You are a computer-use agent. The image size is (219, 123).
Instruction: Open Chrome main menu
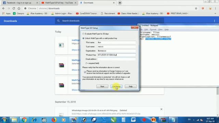(x=216, y=8)
